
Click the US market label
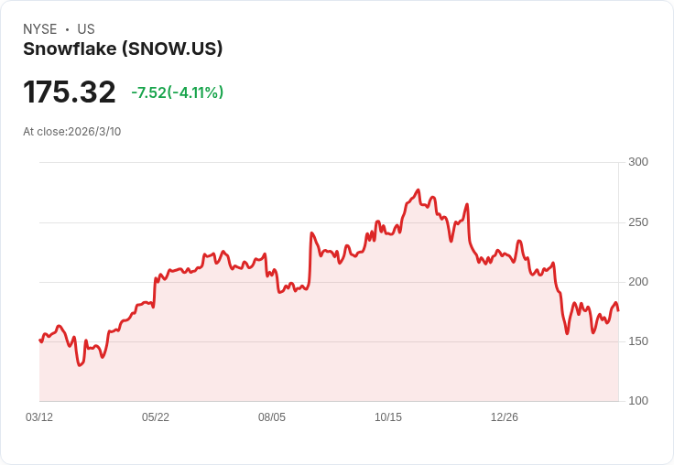(x=86, y=29)
